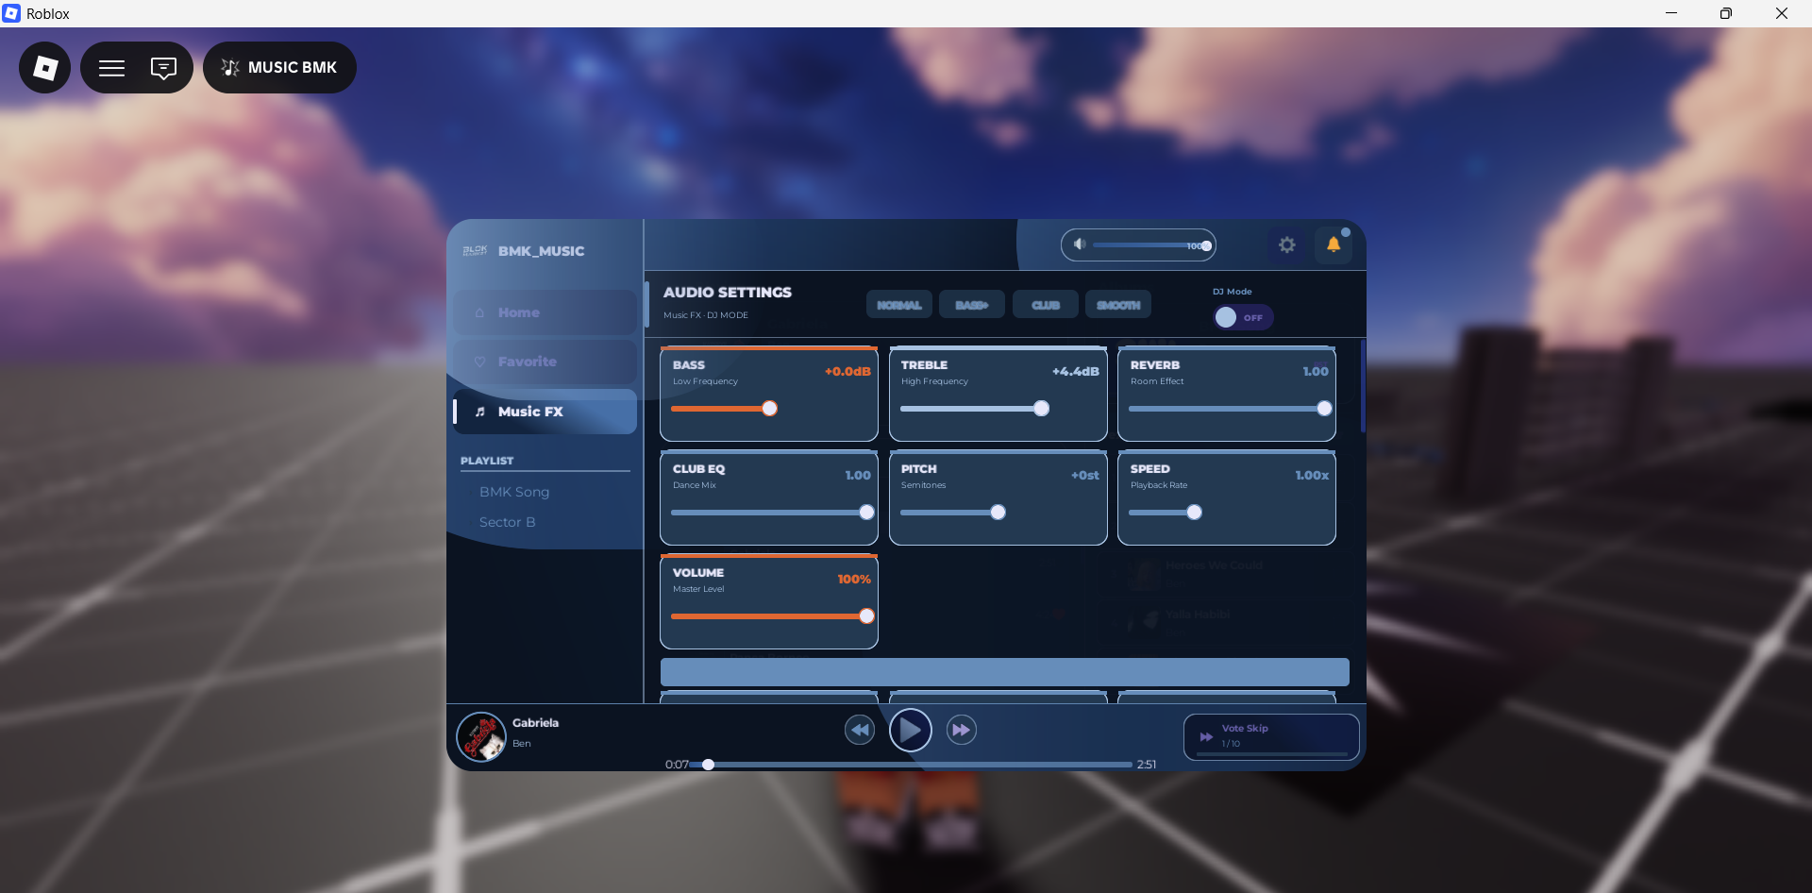Image resolution: width=1812 pixels, height=893 pixels.
Task: Enable the SMOOTH audio preset
Action: (x=1117, y=304)
